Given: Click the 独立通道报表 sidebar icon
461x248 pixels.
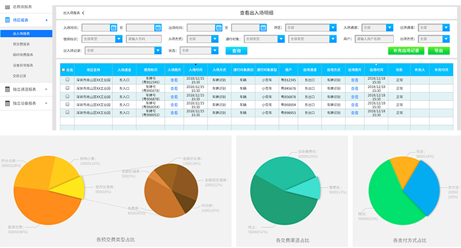Looking at the screenshot, I should 6,89.
